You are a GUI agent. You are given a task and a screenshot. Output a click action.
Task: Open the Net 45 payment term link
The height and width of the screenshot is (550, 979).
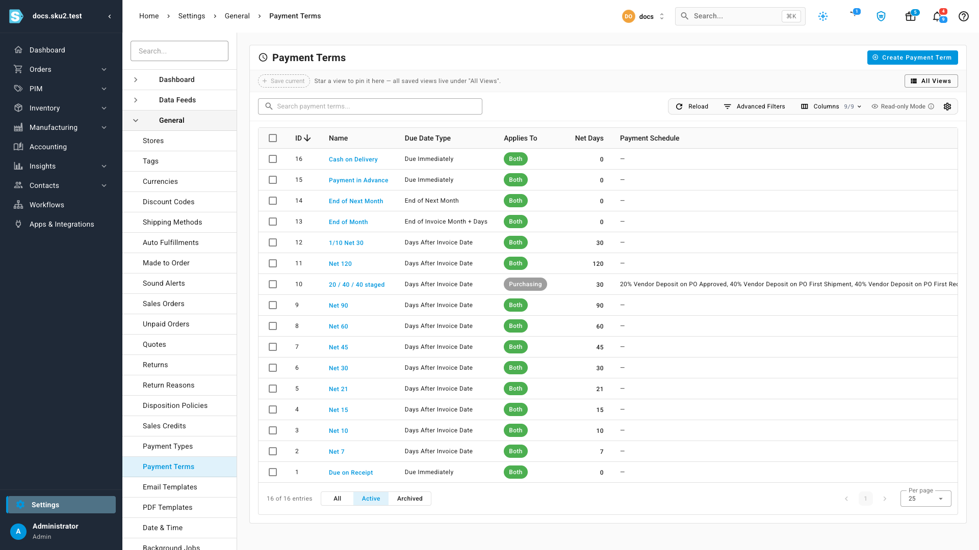pyautogui.click(x=338, y=347)
